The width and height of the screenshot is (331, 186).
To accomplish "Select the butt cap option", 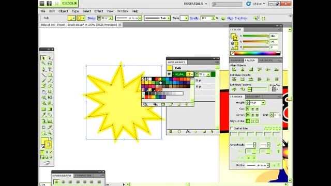I will [x=248, y=109].
